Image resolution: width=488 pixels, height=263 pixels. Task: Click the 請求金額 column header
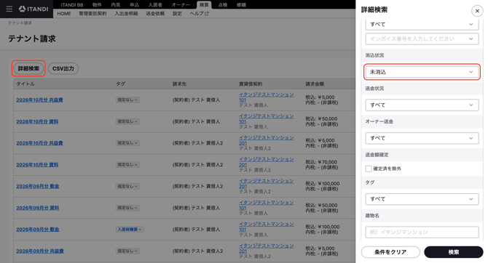(x=315, y=84)
